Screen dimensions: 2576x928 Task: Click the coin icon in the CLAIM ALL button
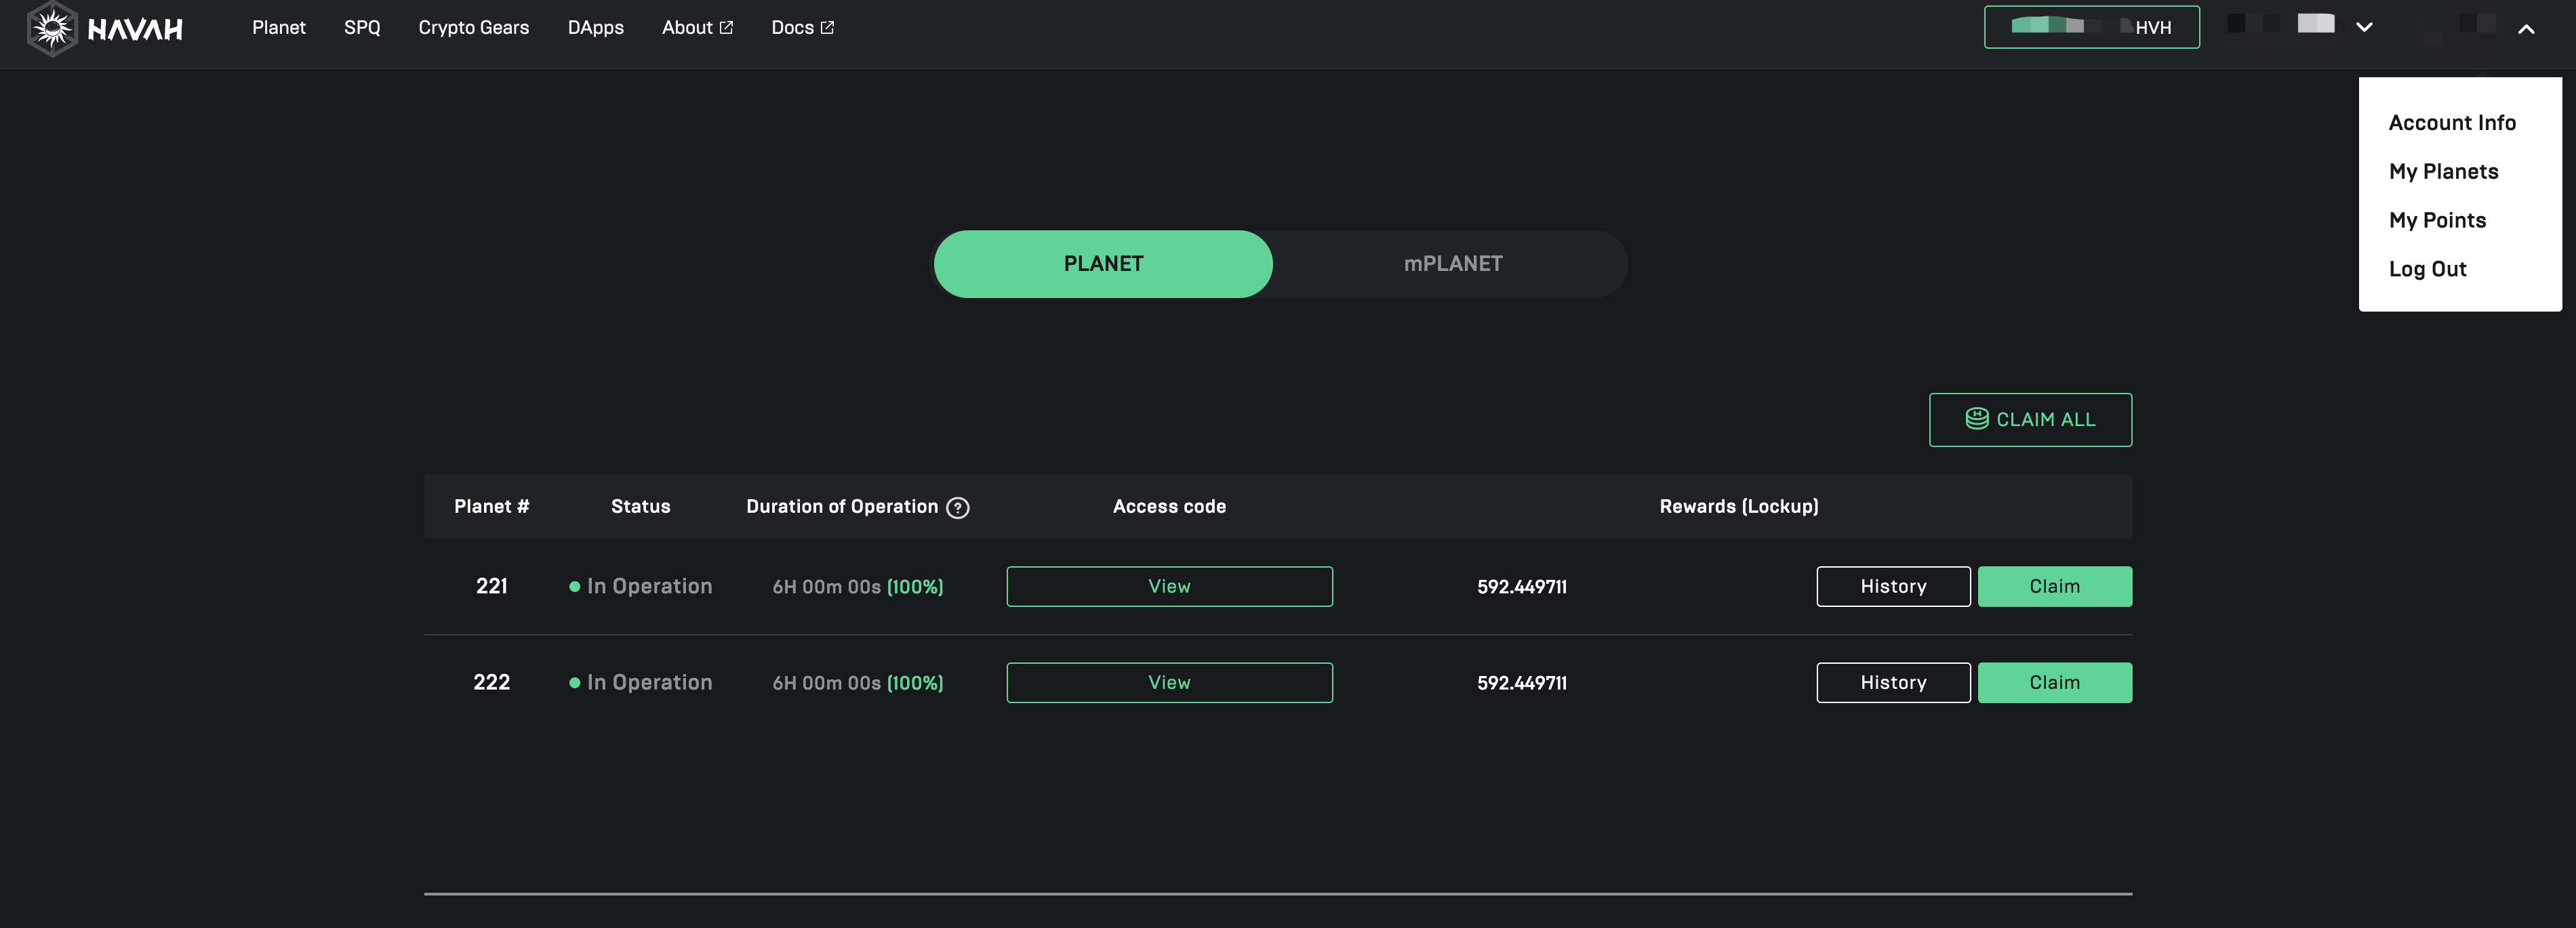(x=1976, y=419)
